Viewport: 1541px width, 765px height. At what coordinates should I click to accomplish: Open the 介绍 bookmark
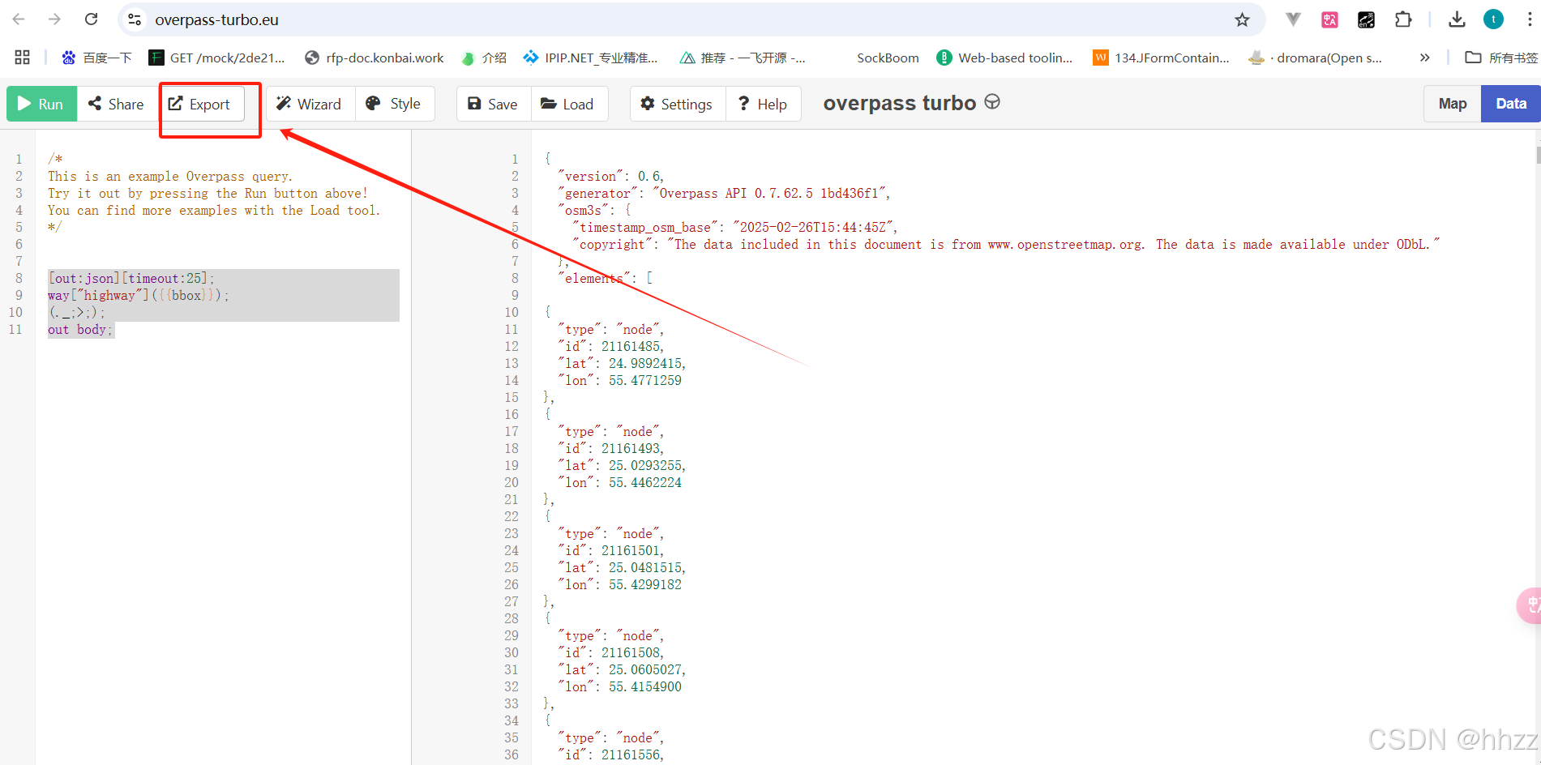pyautogui.click(x=484, y=58)
